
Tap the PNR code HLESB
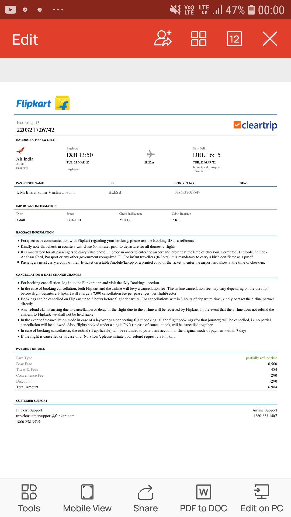[x=115, y=192]
